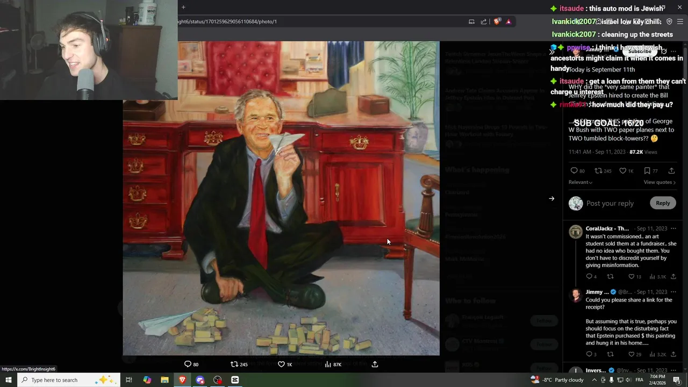Image resolution: width=688 pixels, height=387 pixels.
Task: Click CoralJackz's profile avatar
Action: pos(576,232)
